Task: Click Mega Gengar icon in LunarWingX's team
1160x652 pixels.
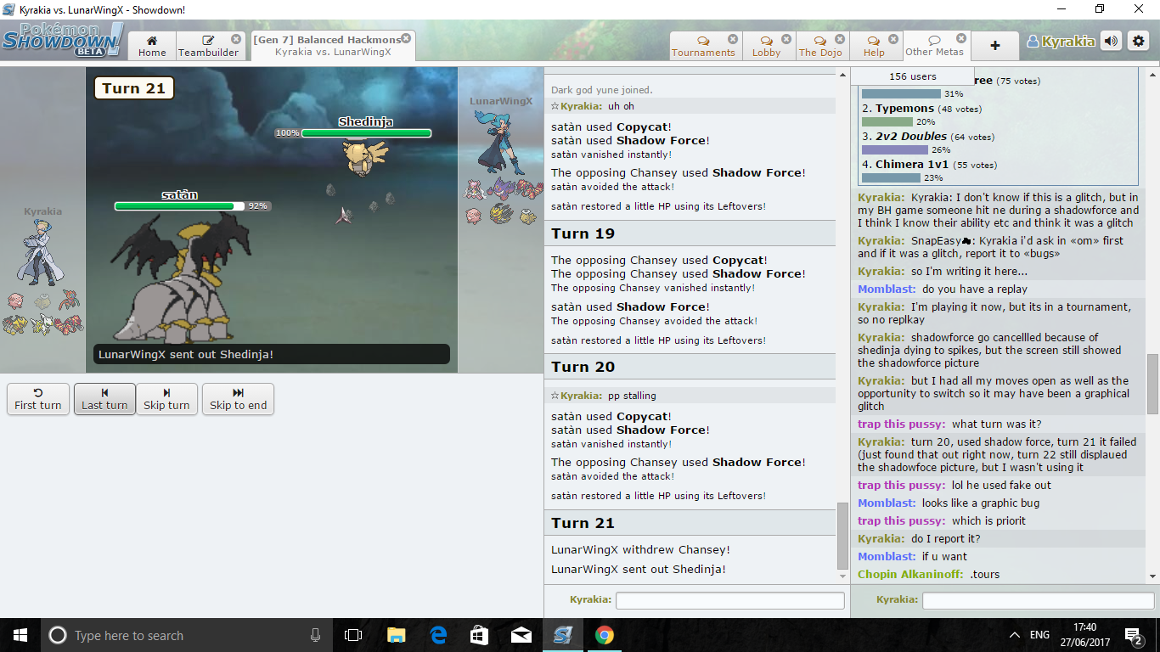Action: (501, 188)
